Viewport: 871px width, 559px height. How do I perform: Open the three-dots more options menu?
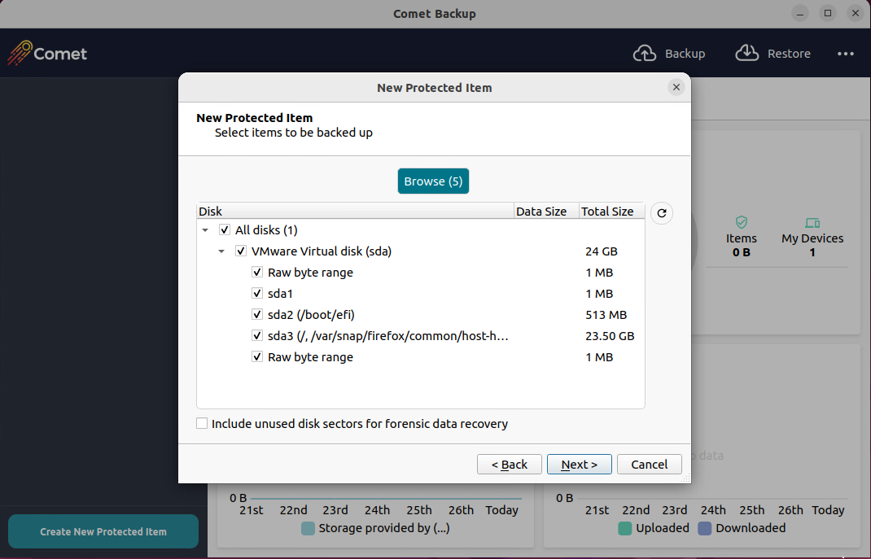[846, 54]
